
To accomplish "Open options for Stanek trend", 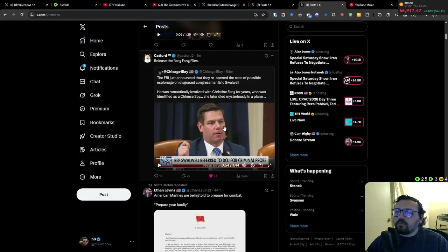I will 361,182.
